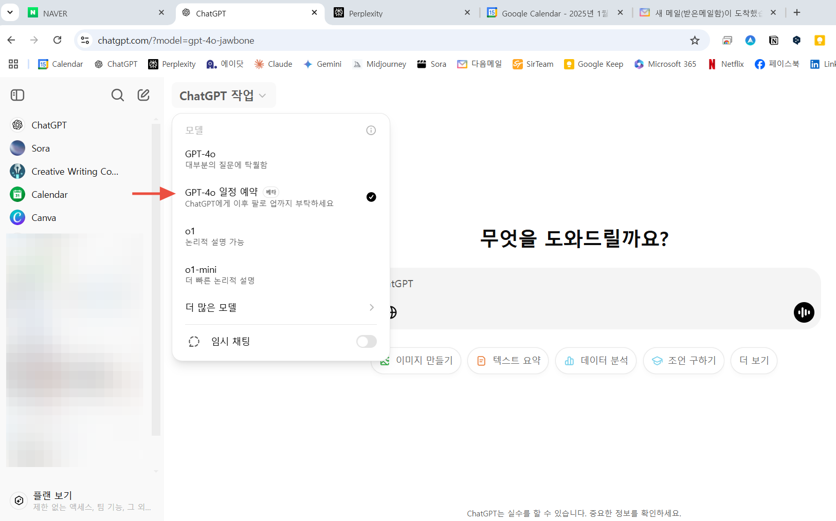Choose the o1 model
Image resolution: width=836 pixels, height=521 pixels.
281,236
